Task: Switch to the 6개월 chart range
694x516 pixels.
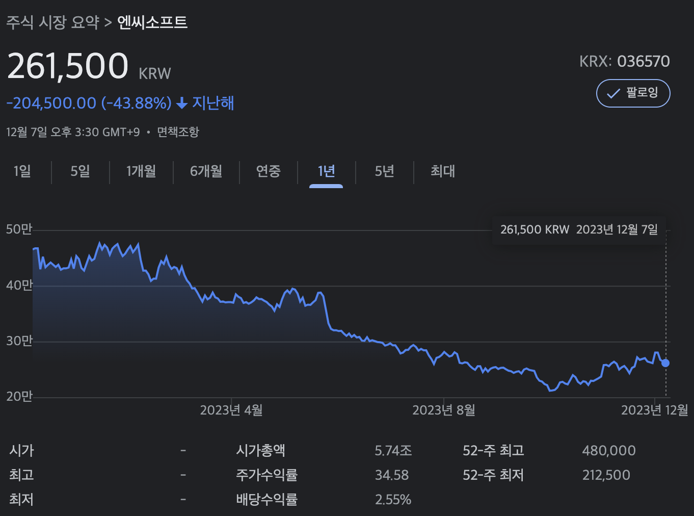Action: [206, 171]
